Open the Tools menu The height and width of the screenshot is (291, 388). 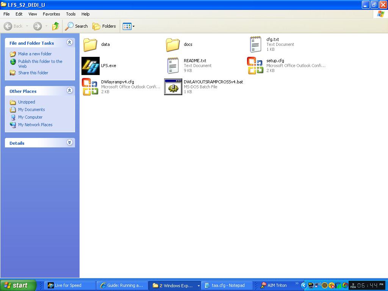tap(71, 14)
